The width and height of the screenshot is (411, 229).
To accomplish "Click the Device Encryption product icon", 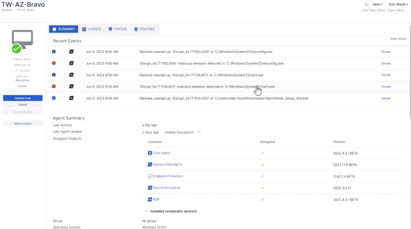I will tap(150, 188).
